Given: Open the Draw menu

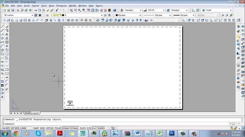Looking at the screenshot, I should pyautogui.click(x=51, y=6).
